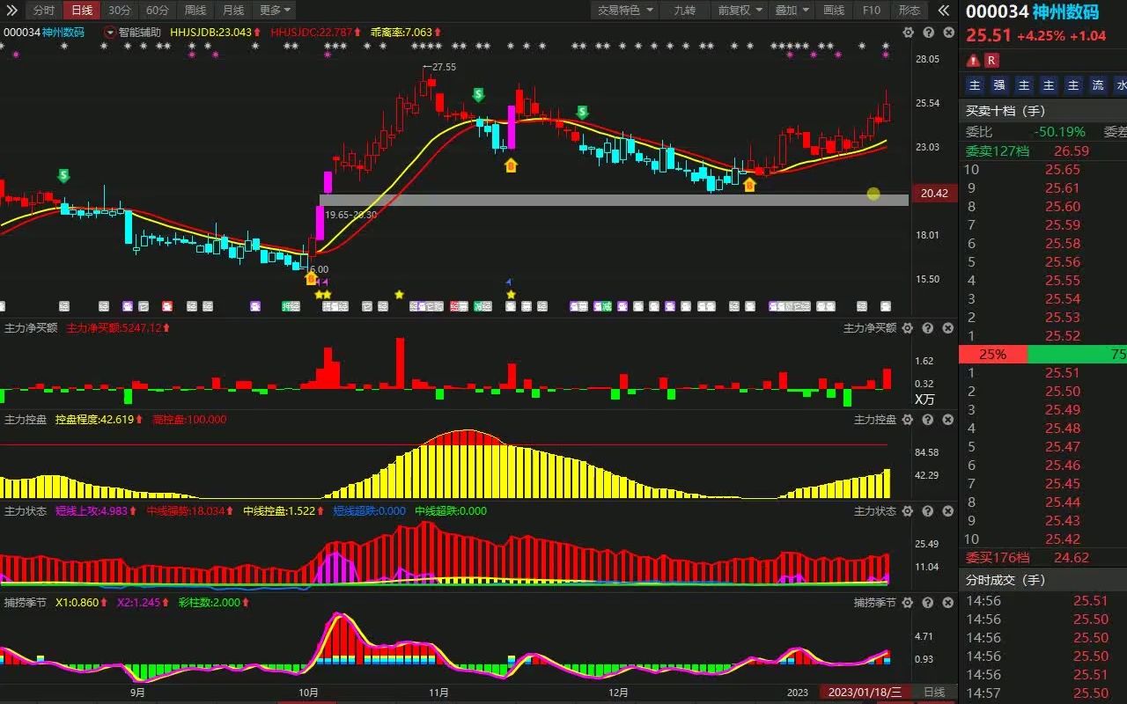Image resolution: width=1127 pixels, height=704 pixels.
Task: Switch to 60分 period tab
Action: [x=158, y=11]
